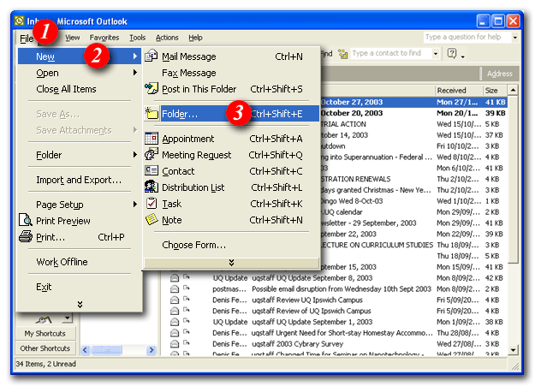535x386 pixels.
Task: Choose Import and Export from File menu
Action: click(79, 180)
